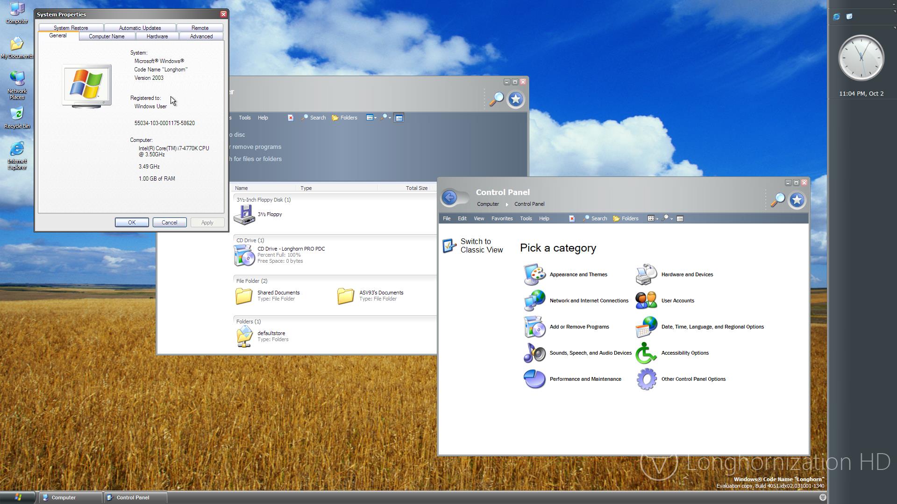Screen dimensions: 897x504
Task: Click the Favorites star in Control Panel
Action: [797, 200]
